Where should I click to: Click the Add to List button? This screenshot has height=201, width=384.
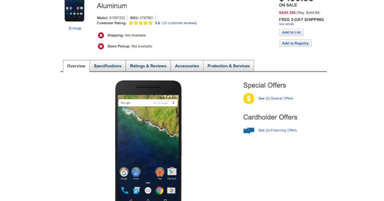[x=291, y=32]
